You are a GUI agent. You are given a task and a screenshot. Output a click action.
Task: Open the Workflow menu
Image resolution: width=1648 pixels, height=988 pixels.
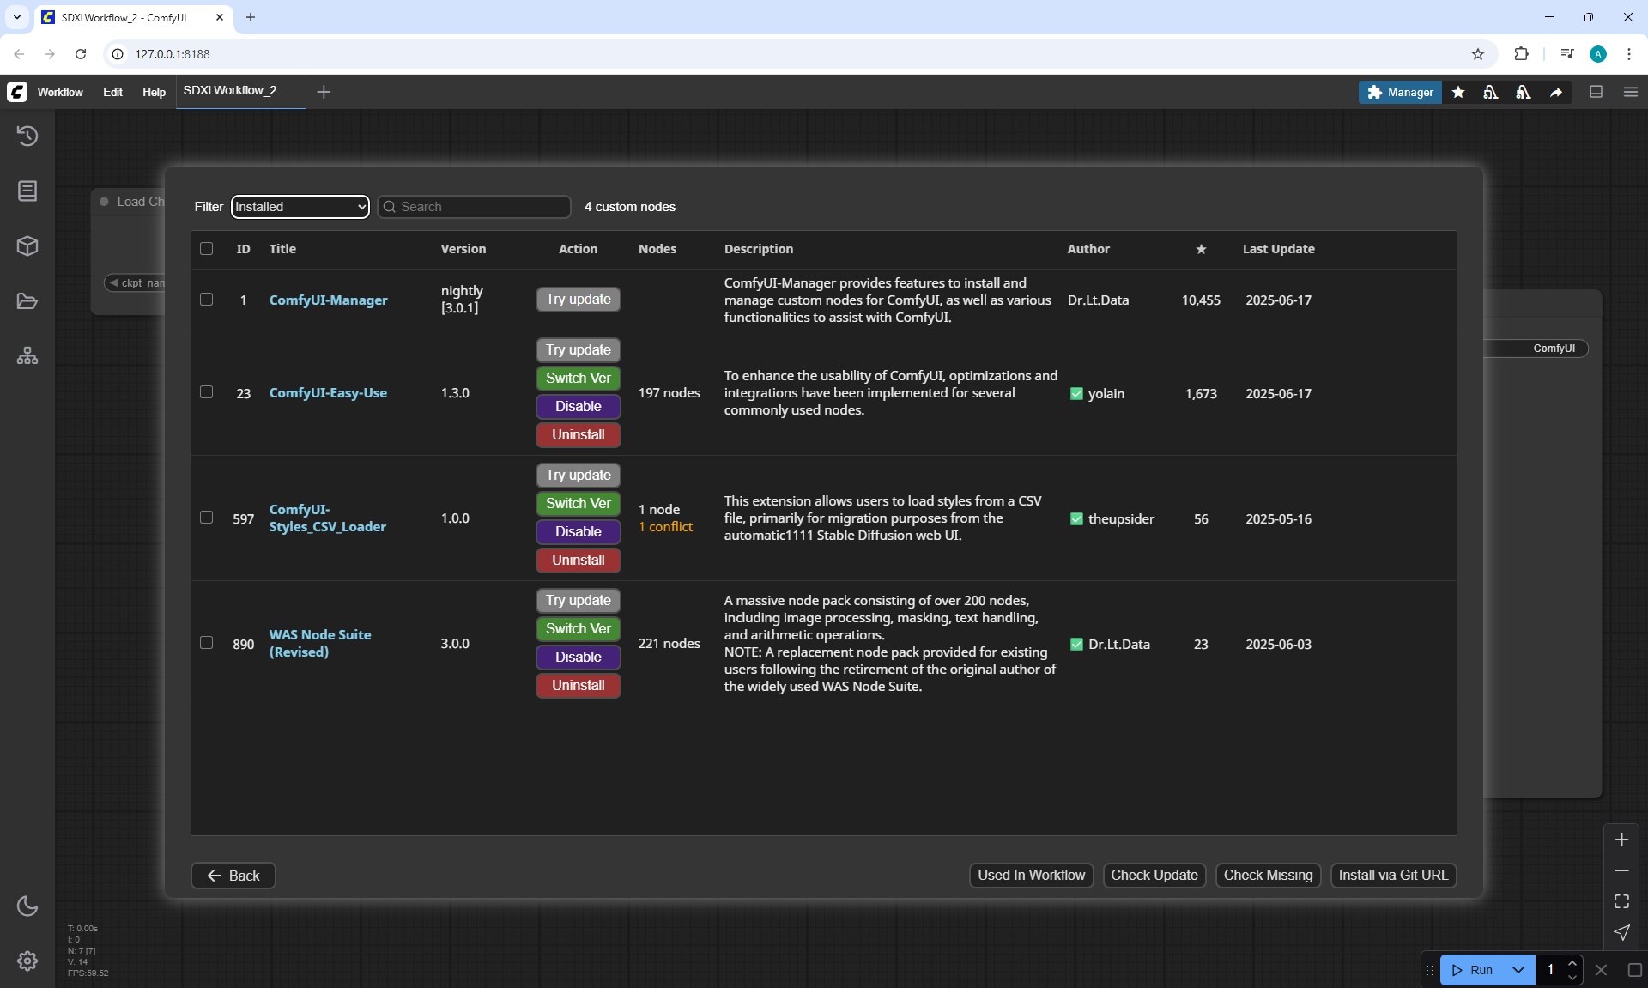coord(60,92)
